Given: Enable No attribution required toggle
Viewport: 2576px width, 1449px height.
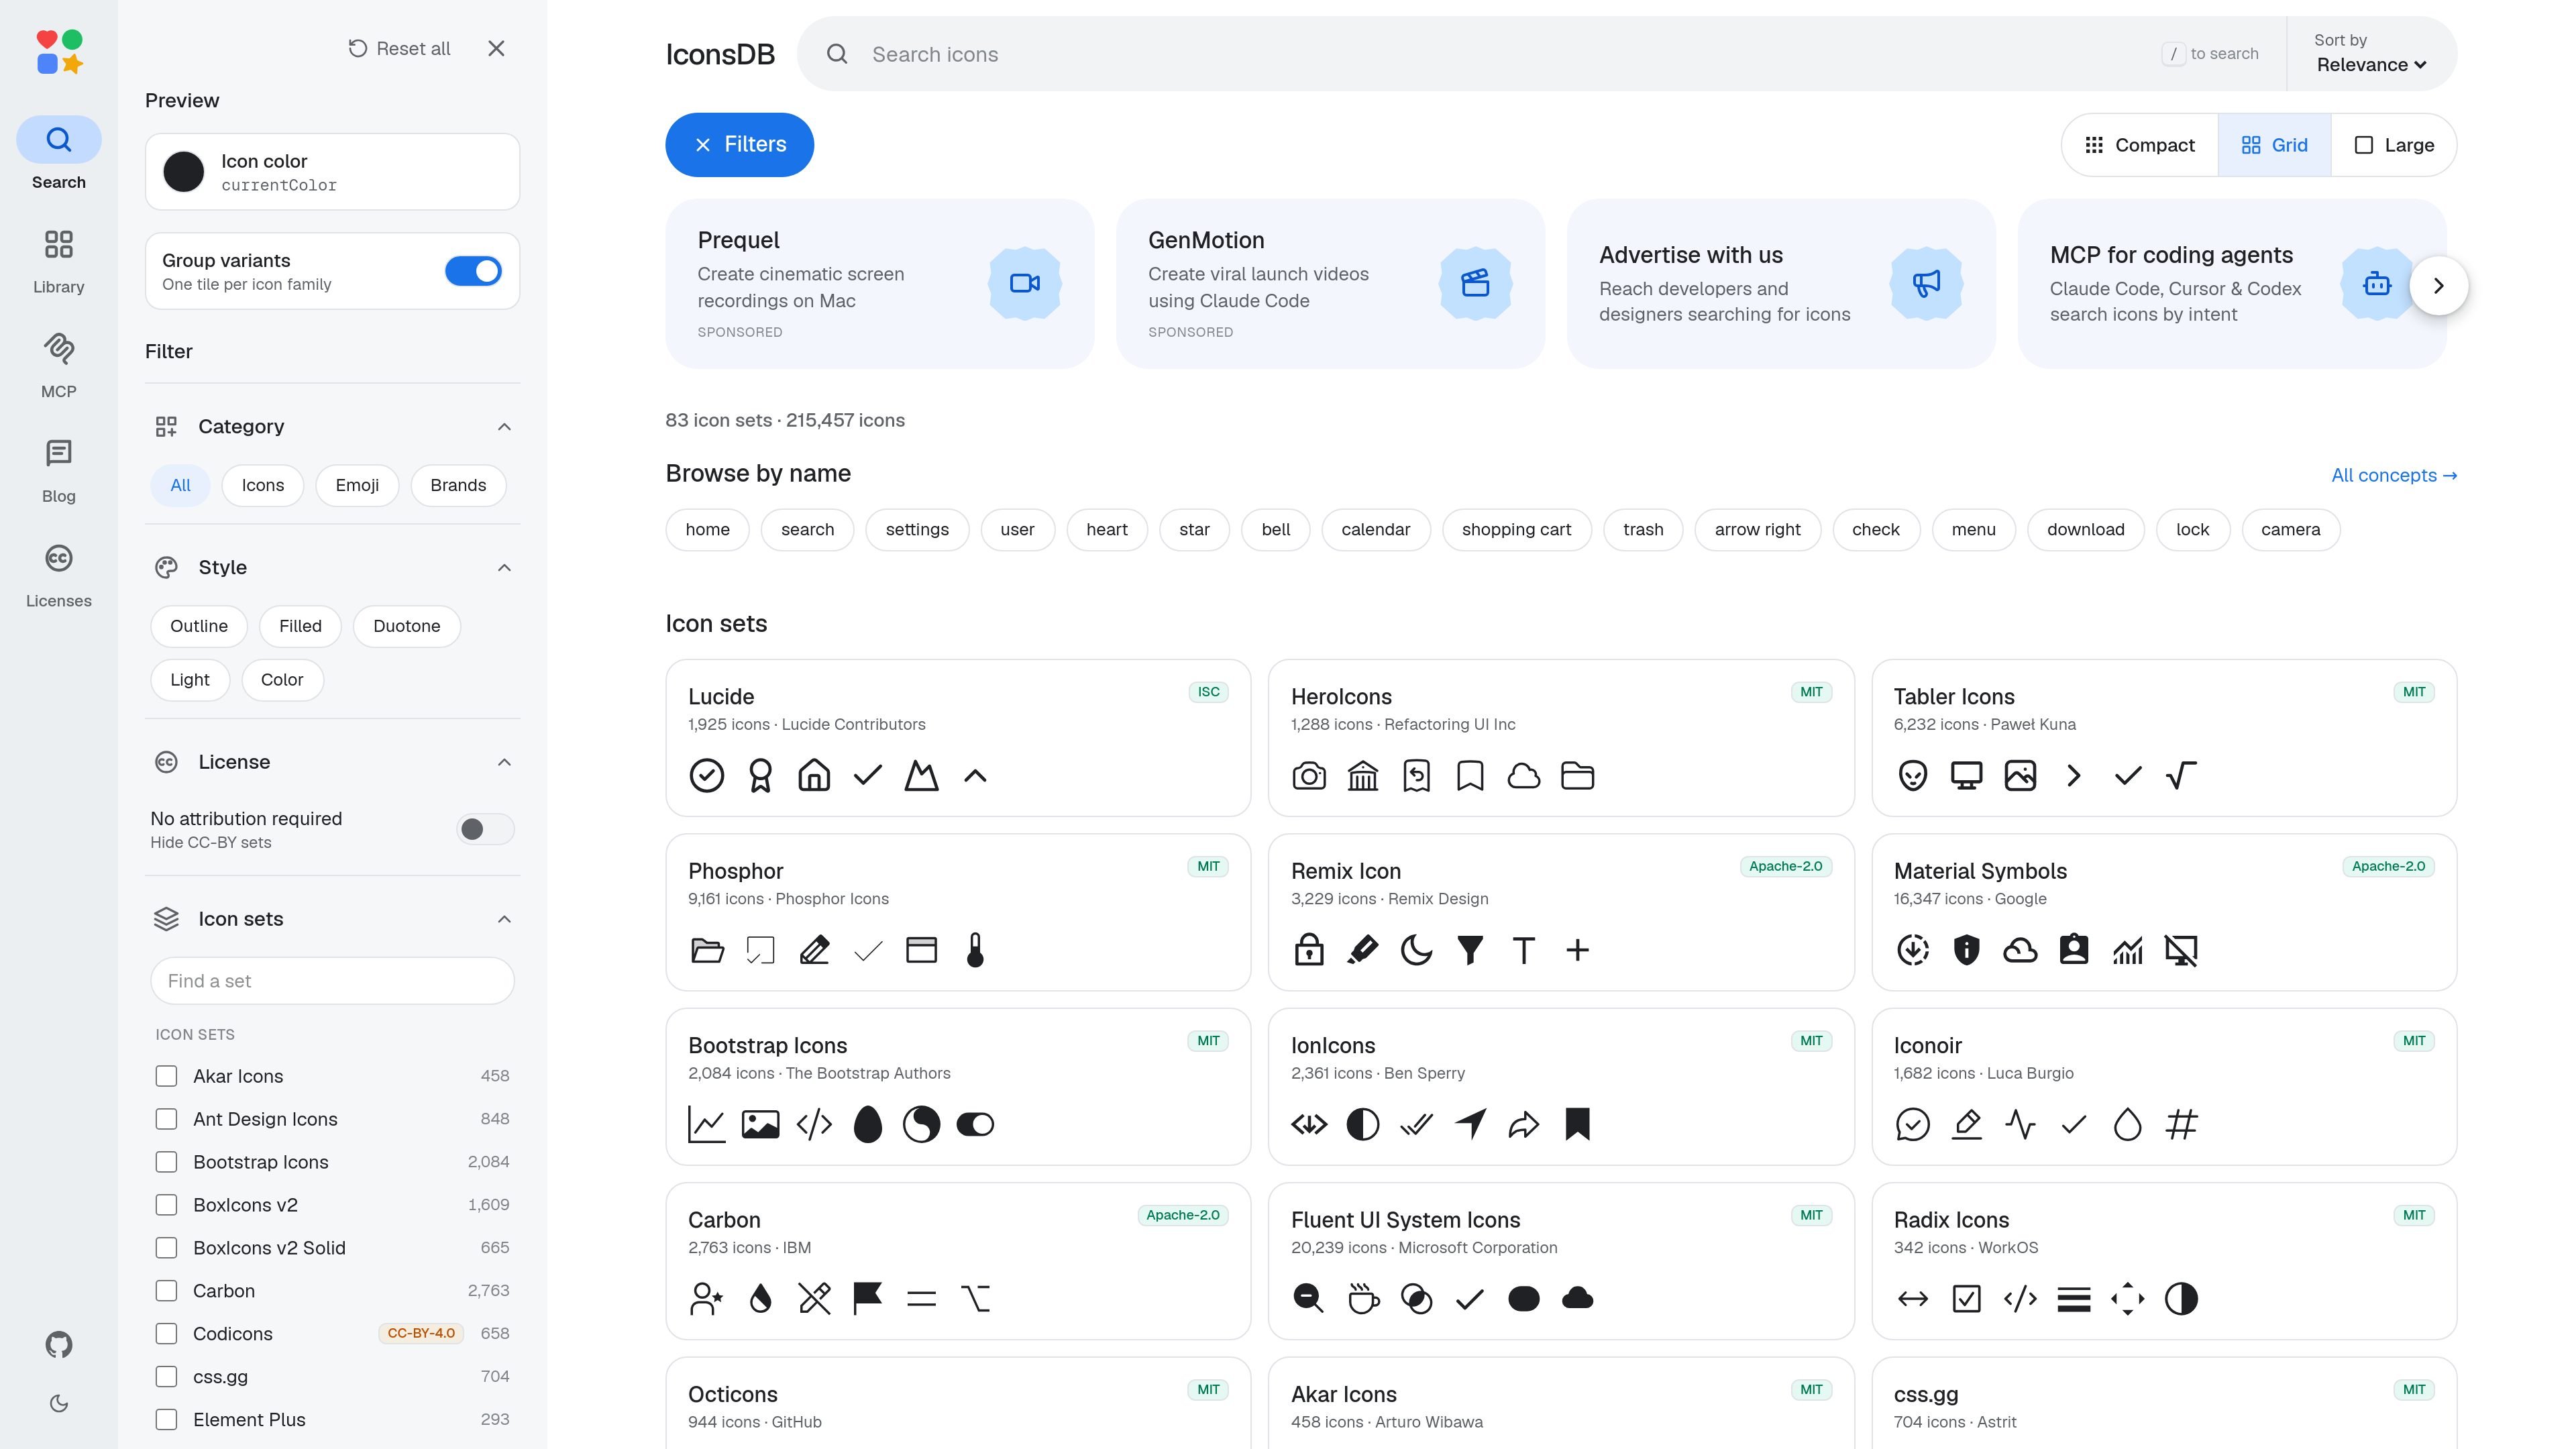Looking at the screenshot, I should tap(485, 829).
